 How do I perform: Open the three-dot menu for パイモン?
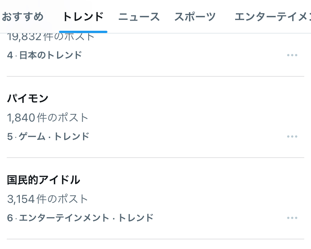292,136
